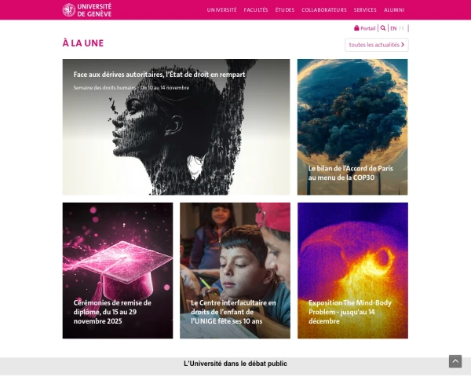Click the chevron in toutes les actualités
Screen dimensions: 471x377
pos(403,45)
